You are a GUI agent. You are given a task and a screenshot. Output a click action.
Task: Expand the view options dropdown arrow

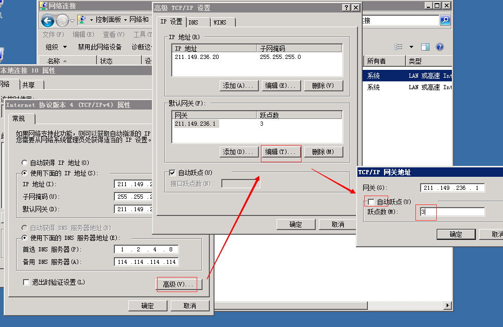(x=411, y=47)
